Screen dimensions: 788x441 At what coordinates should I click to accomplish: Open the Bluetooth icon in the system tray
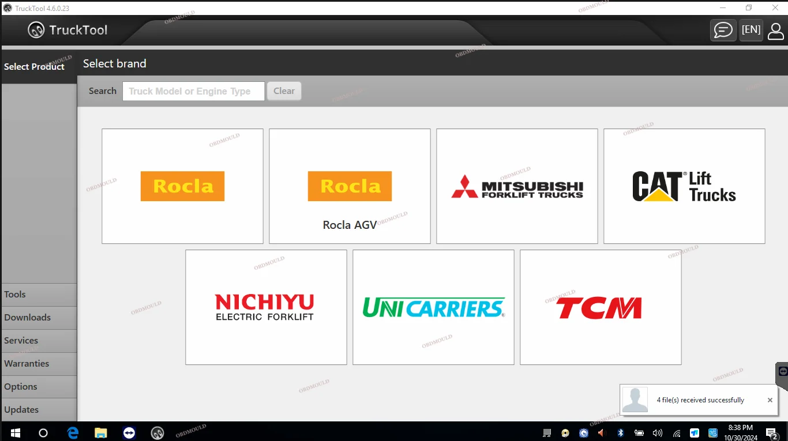pyautogui.click(x=620, y=432)
